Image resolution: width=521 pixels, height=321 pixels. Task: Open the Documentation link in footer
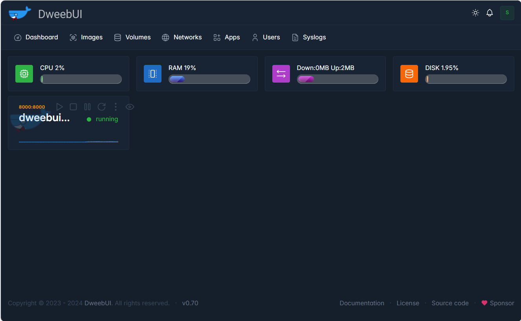pyautogui.click(x=362, y=303)
